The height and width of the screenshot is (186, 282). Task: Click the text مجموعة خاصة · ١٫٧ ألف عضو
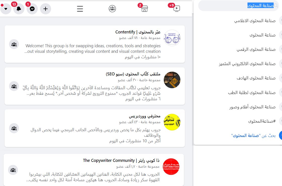[138, 167]
